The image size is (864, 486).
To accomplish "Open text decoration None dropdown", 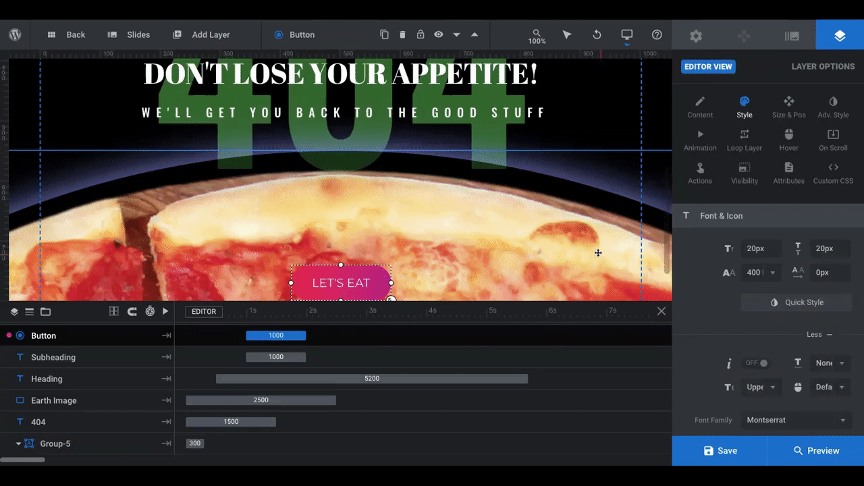I will click(830, 363).
